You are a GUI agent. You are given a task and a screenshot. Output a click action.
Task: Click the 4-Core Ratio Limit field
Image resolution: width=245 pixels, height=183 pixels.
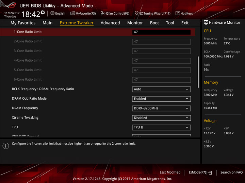click(x=161, y=61)
